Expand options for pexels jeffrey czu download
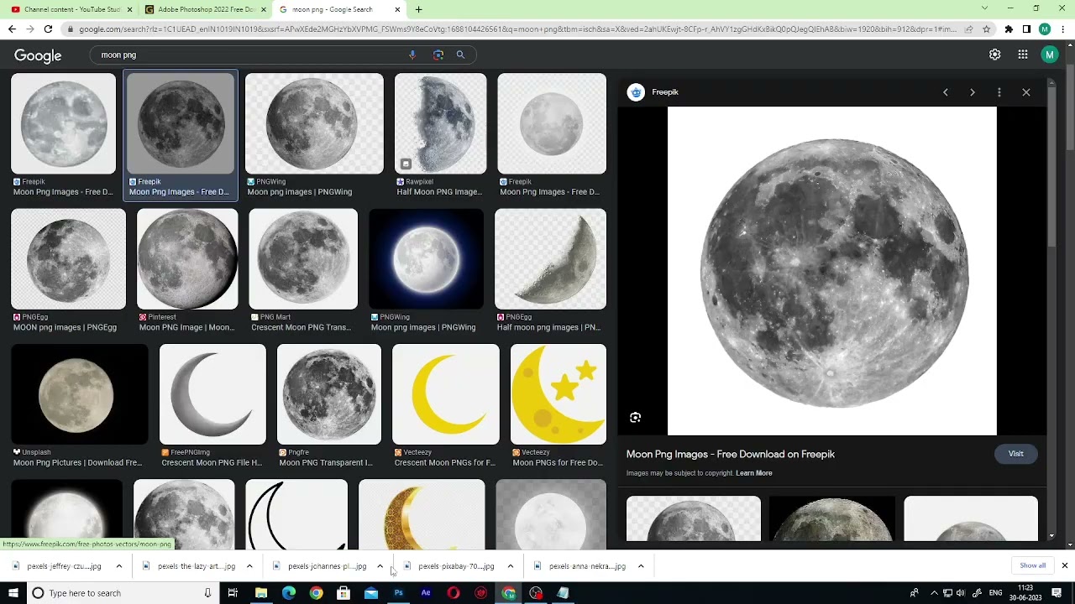The height and width of the screenshot is (604, 1075). (118, 566)
